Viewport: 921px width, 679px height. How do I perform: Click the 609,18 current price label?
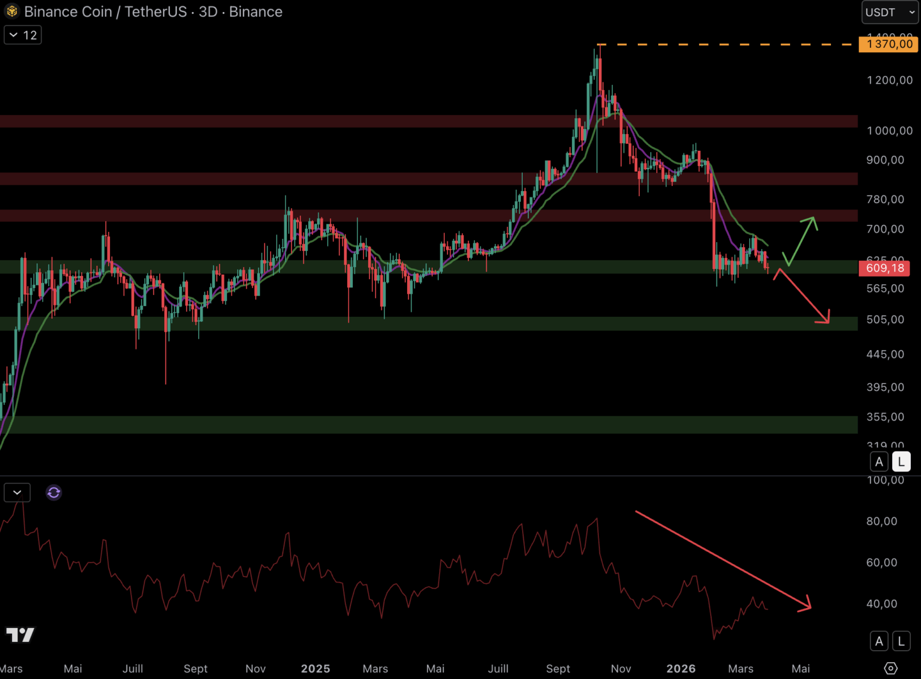click(885, 268)
